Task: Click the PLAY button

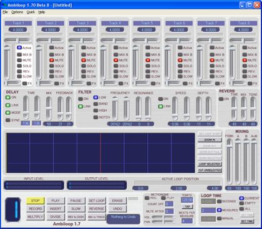Action: click(56, 201)
